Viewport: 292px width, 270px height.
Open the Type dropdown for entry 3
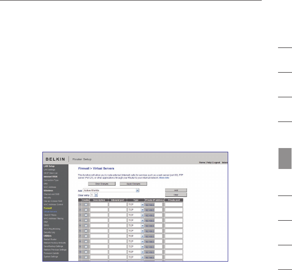tap(136, 215)
